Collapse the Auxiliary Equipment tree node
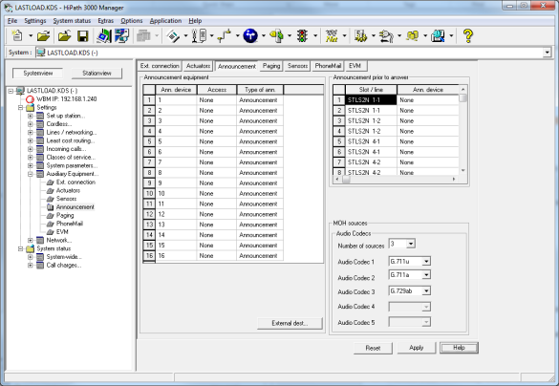The width and height of the screenshot is (559, 386). click(31, 174)
